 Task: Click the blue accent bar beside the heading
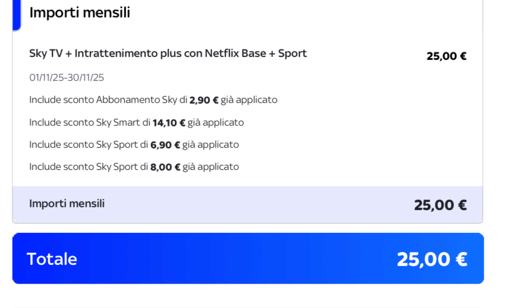[16, 15]
